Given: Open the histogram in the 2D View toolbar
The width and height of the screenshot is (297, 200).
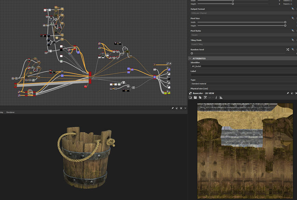Looking at the screenshot, I should pos(221,97).
